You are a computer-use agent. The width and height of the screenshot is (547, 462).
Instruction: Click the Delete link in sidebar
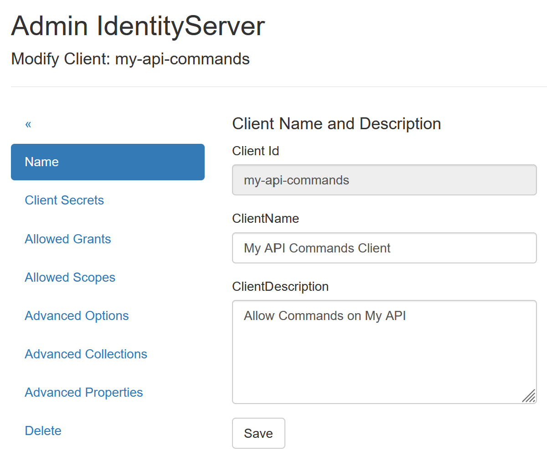pyautogui.click(x=43, y=431)
